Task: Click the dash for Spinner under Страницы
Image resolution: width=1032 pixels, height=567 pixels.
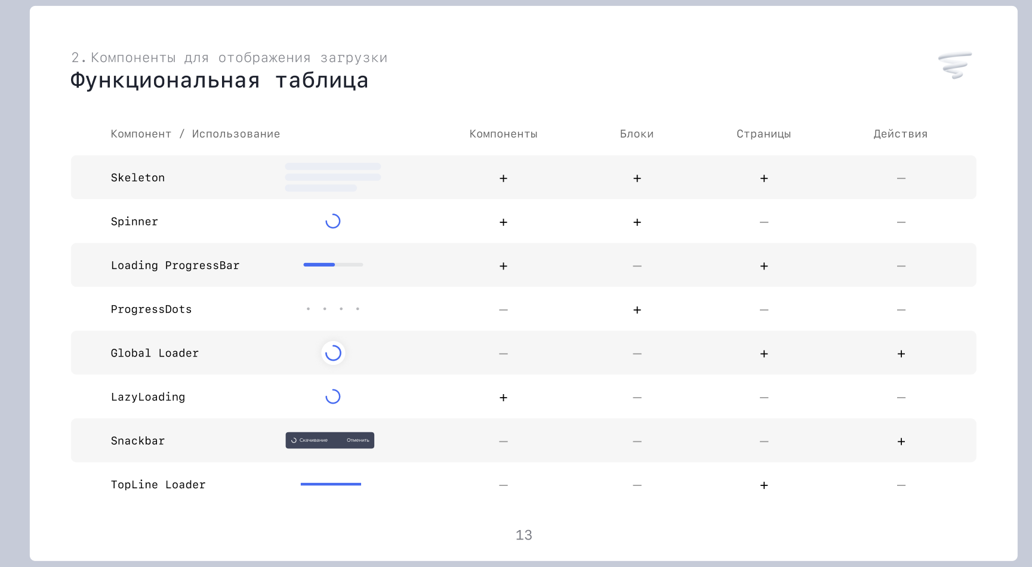Action: click(763, 222)
